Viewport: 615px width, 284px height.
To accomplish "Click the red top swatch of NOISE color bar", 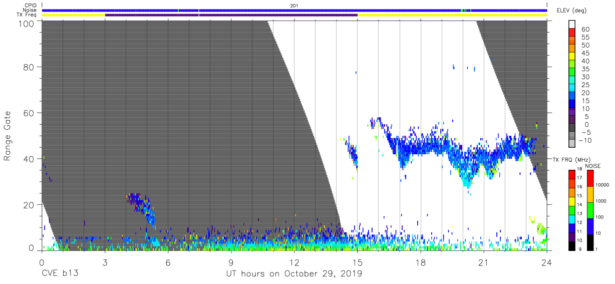I will (x=590, y=178).
